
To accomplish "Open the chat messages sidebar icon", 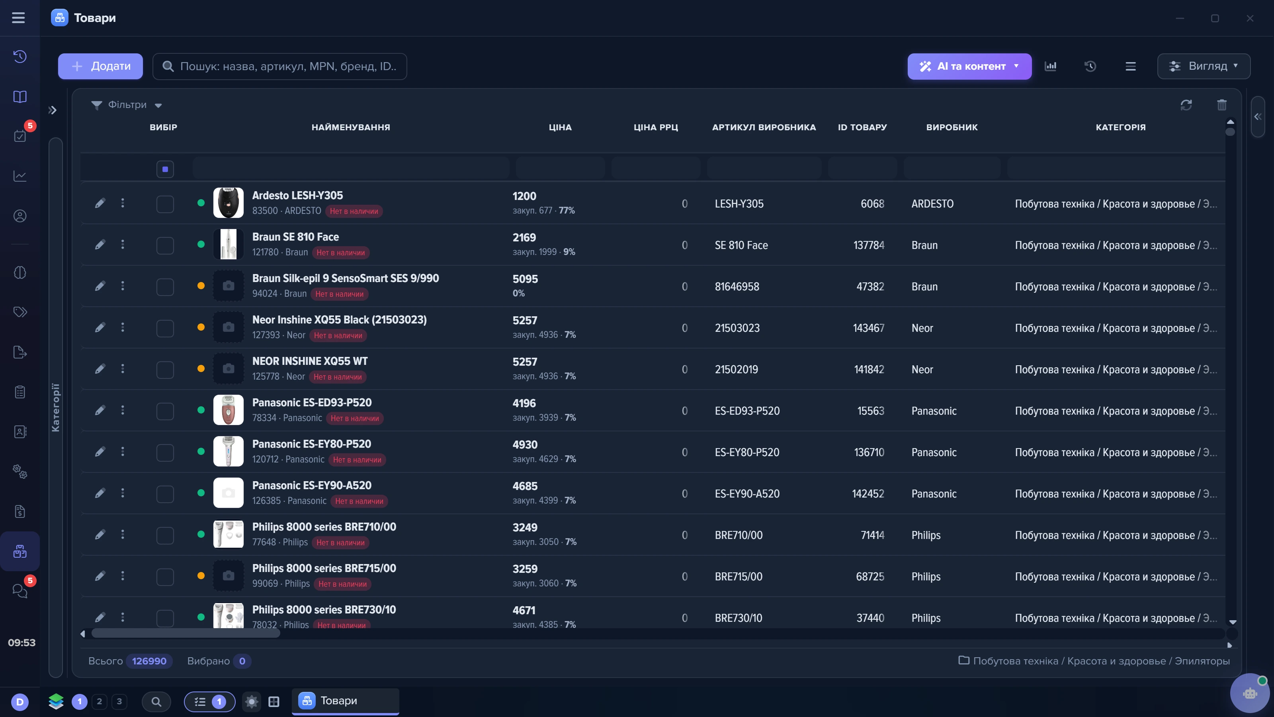I will [20, 590].
